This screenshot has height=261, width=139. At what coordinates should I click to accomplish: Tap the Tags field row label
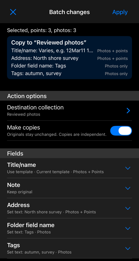pyautogui.click(x=13, y=245)
